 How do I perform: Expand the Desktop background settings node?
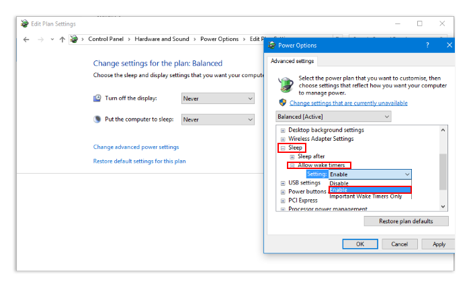point(283,130)
